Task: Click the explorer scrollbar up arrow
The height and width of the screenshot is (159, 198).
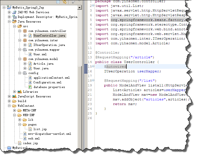Action: (x=80, y=7)
